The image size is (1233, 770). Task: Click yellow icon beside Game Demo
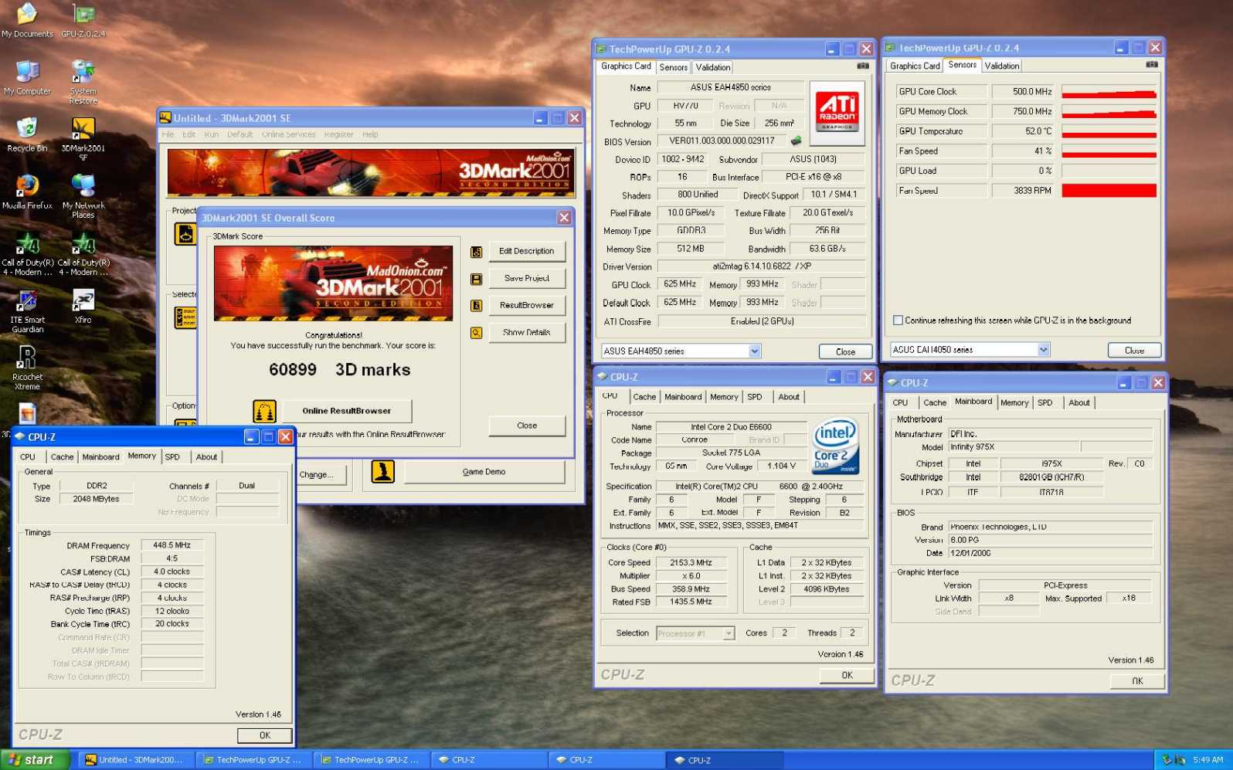tap(383, 471)
